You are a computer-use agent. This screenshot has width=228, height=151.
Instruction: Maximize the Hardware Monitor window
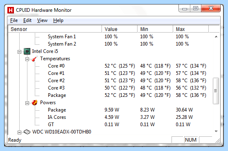196,9
